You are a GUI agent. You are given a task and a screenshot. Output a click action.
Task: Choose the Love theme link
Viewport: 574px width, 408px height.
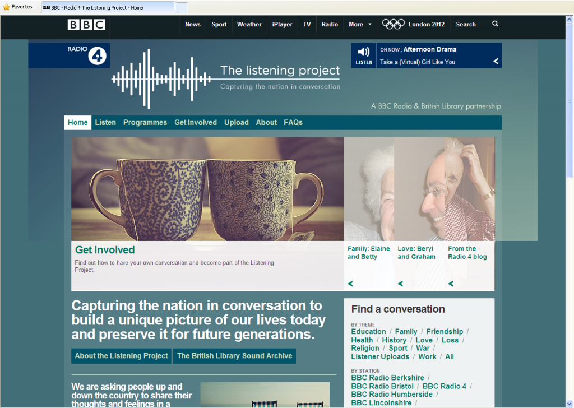(x=424, y=340)
